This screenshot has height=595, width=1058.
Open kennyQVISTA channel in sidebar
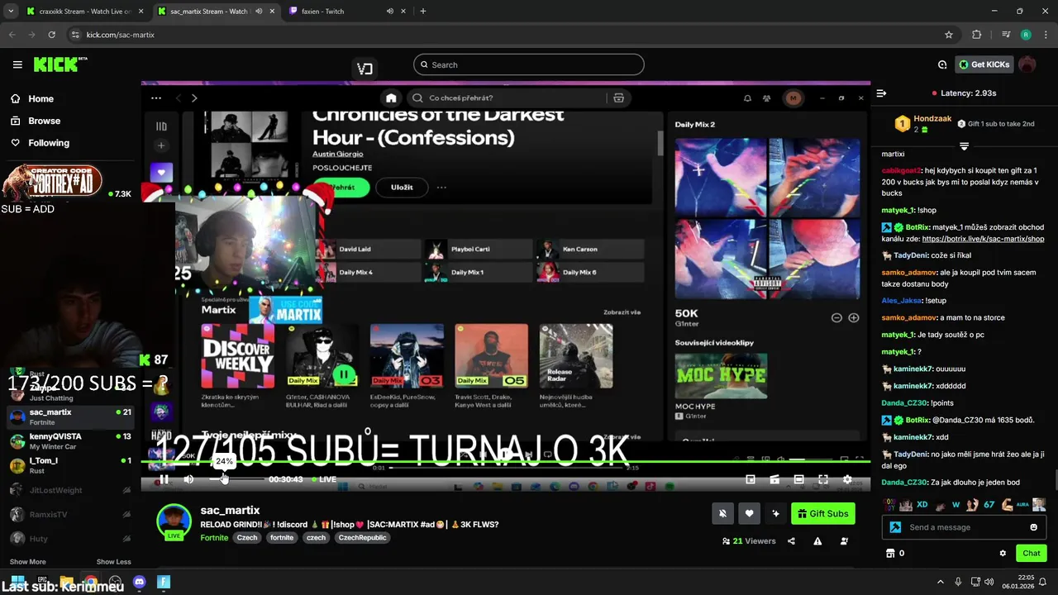[x=70, y=441]
